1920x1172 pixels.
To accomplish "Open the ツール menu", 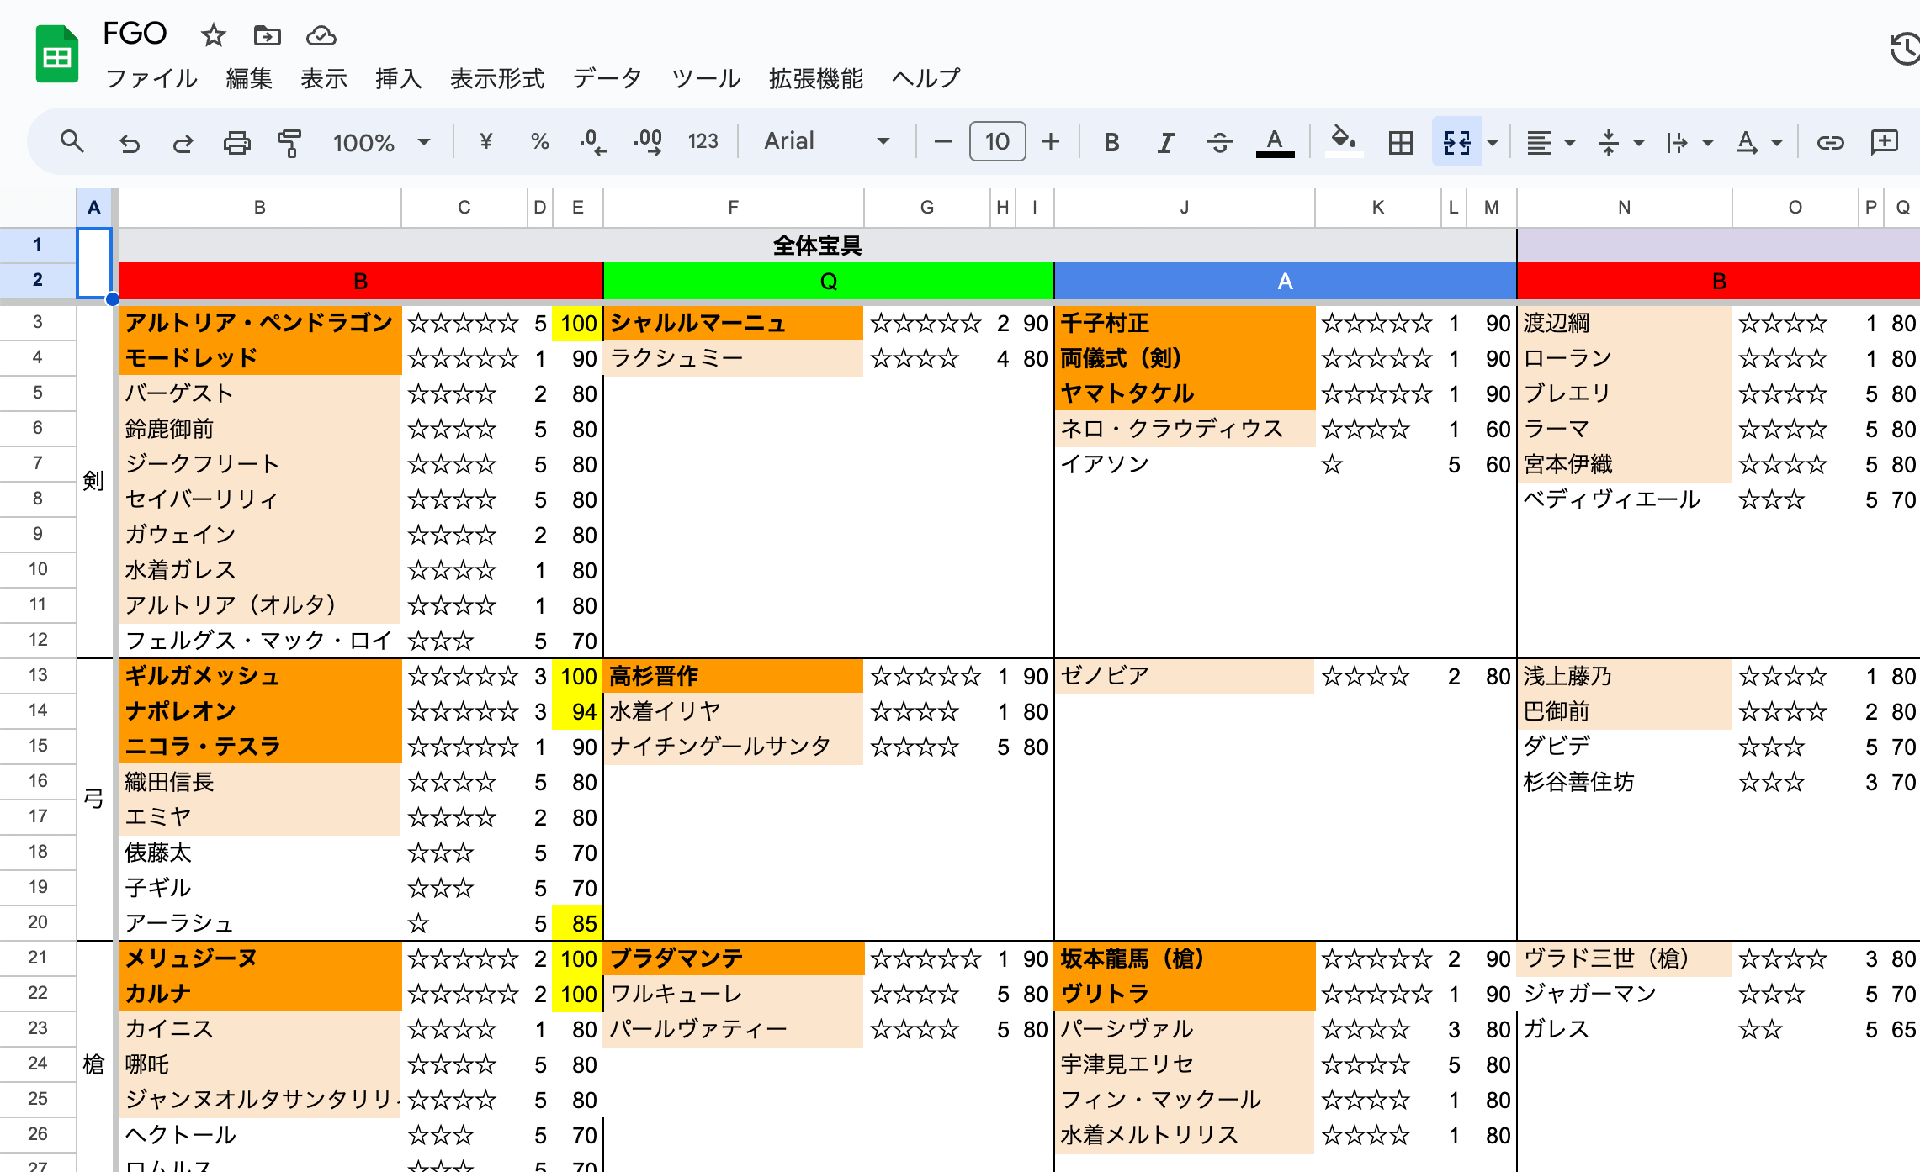I will coord(705,78).
